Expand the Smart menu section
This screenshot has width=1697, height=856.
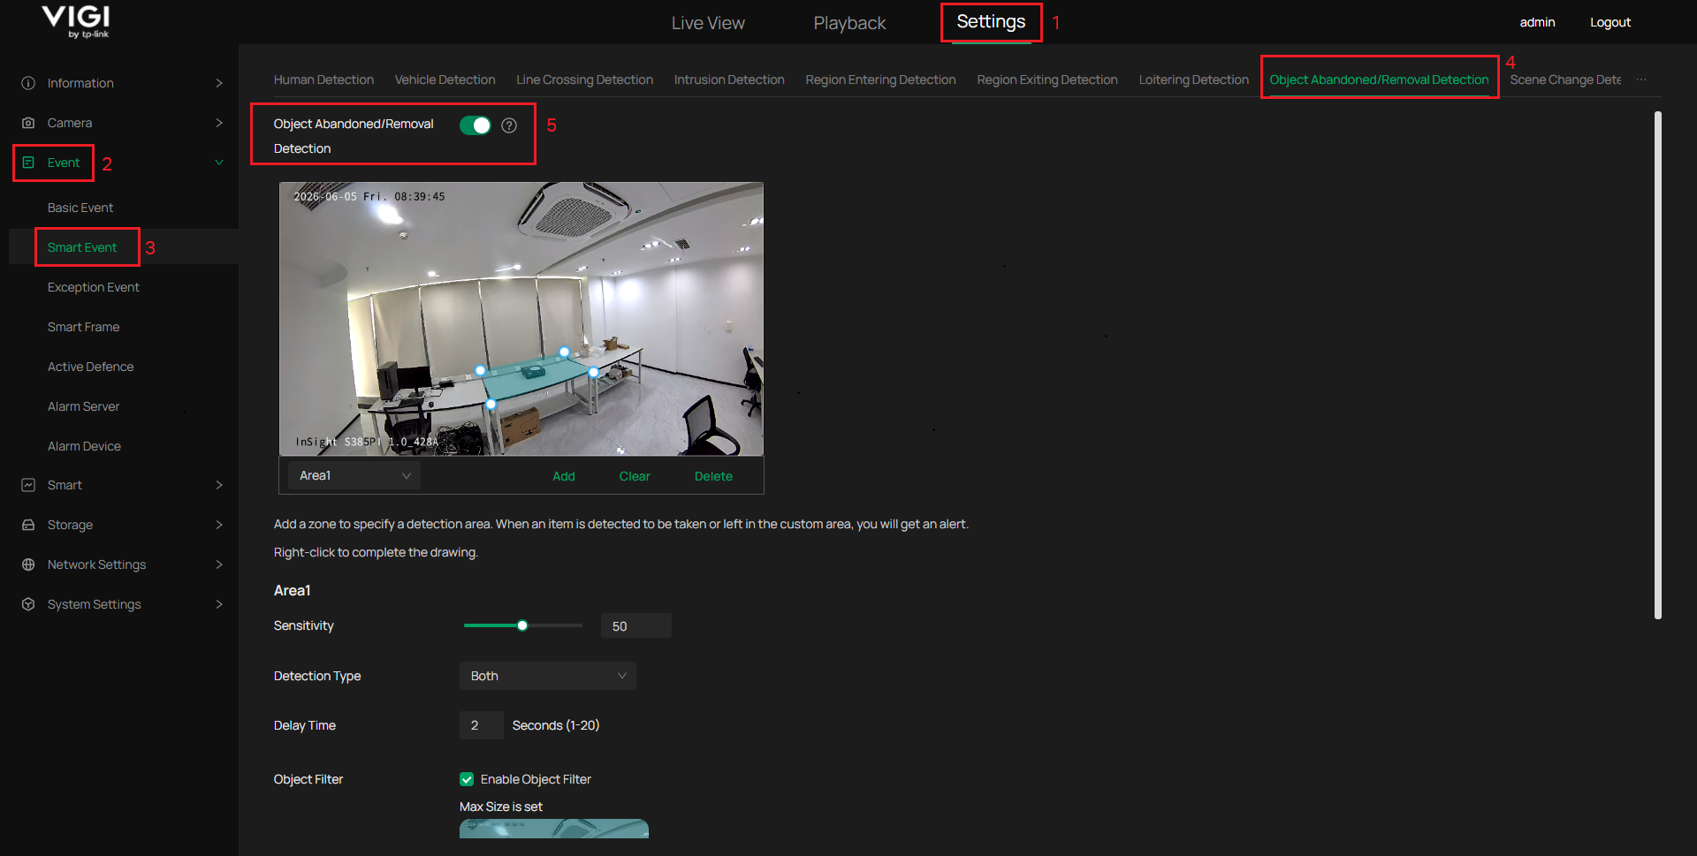tap(219, 485)
